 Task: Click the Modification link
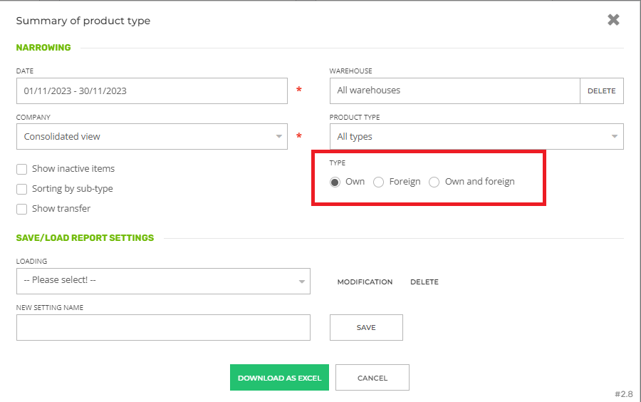(365, 282)
